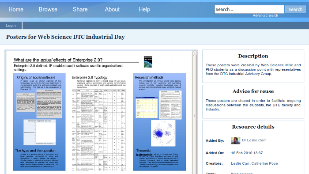
Task: Click the Web Science logo on poster
Action: click(148, 62)
